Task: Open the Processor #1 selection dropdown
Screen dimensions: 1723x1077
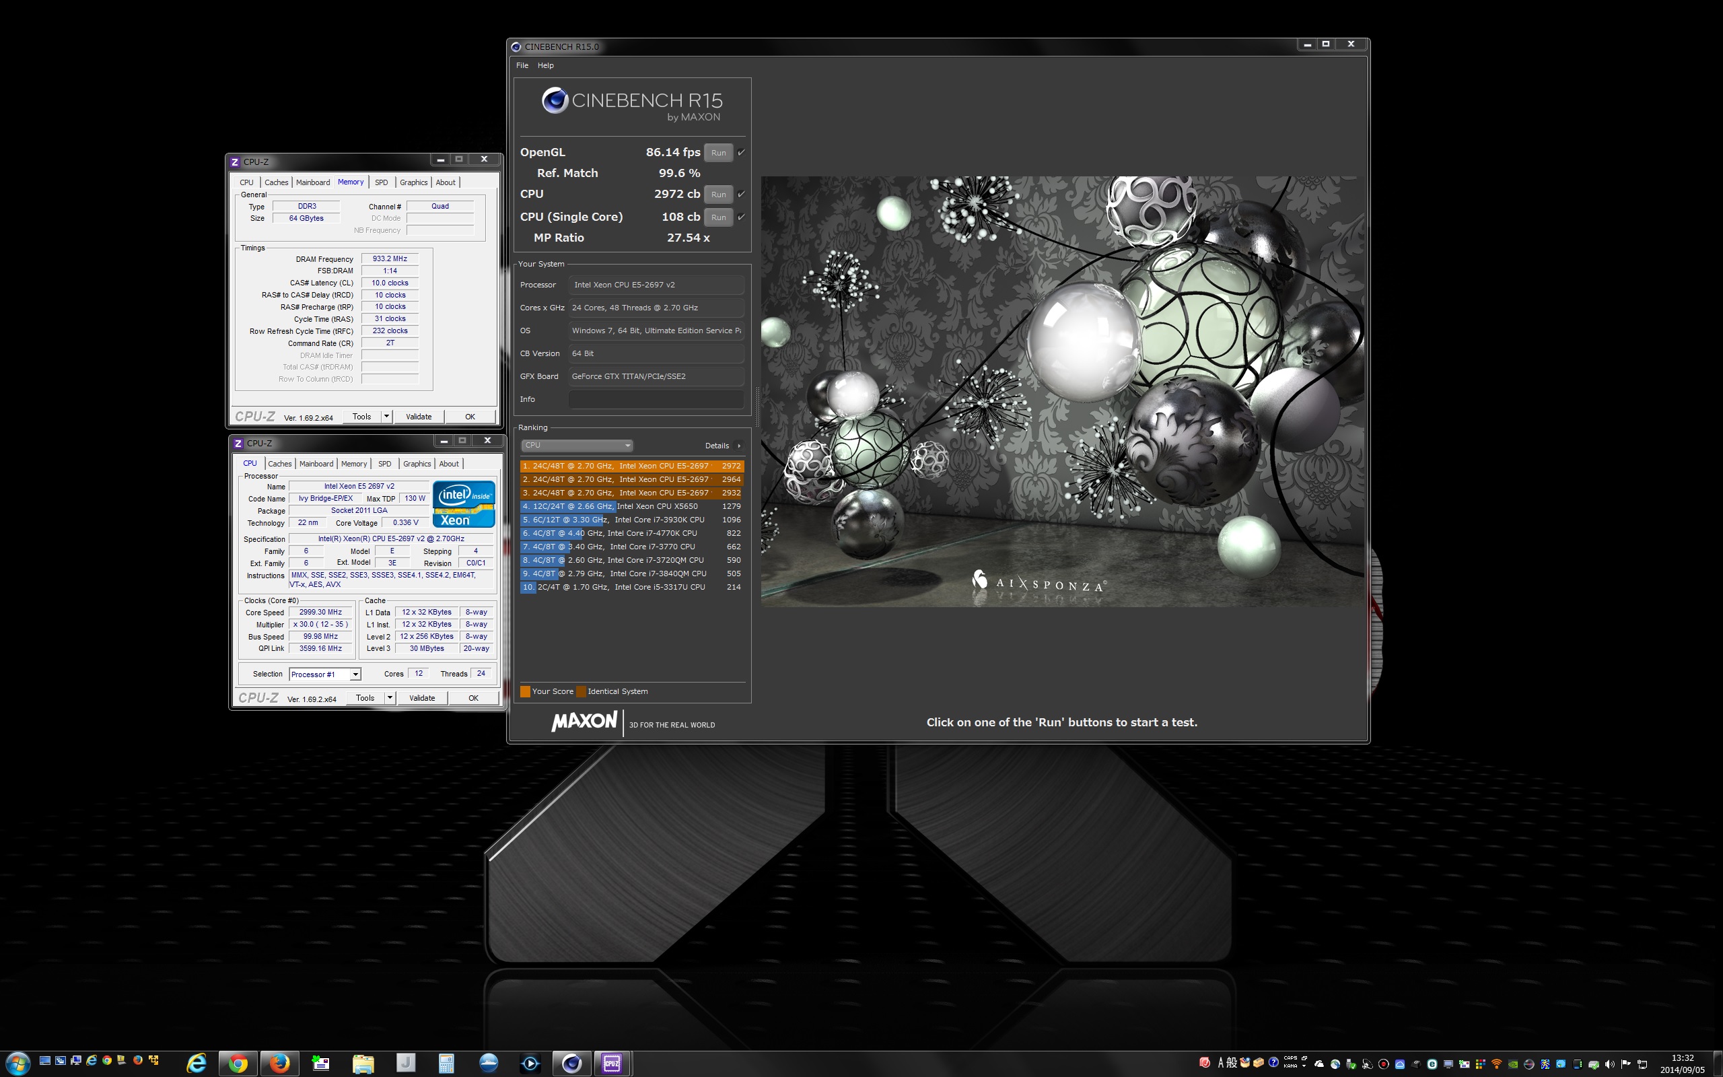Action: click(x=324, y=674)
